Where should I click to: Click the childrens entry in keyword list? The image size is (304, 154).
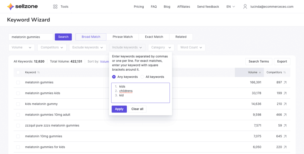126,91
